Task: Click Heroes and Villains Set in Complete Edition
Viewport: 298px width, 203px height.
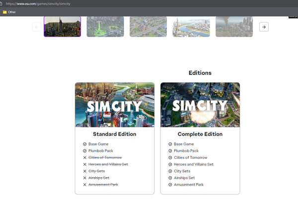Action: 194,164
